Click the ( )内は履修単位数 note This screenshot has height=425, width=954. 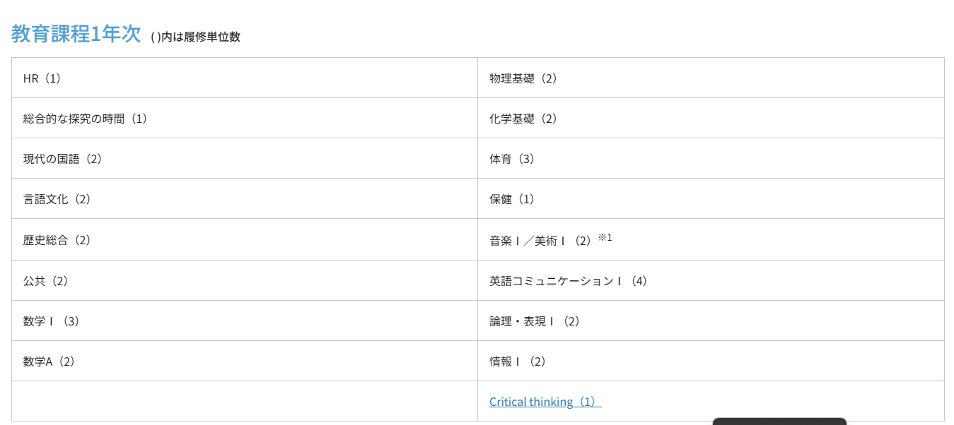point(195,37)
